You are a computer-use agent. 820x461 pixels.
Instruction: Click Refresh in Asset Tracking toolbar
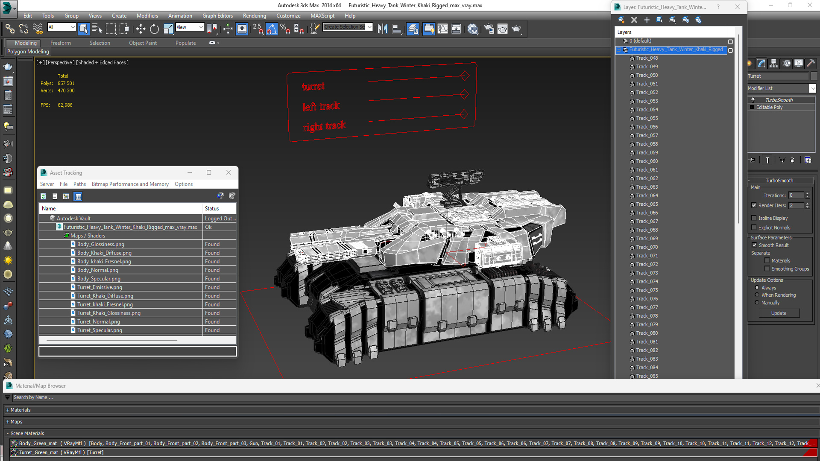(43, 196)
